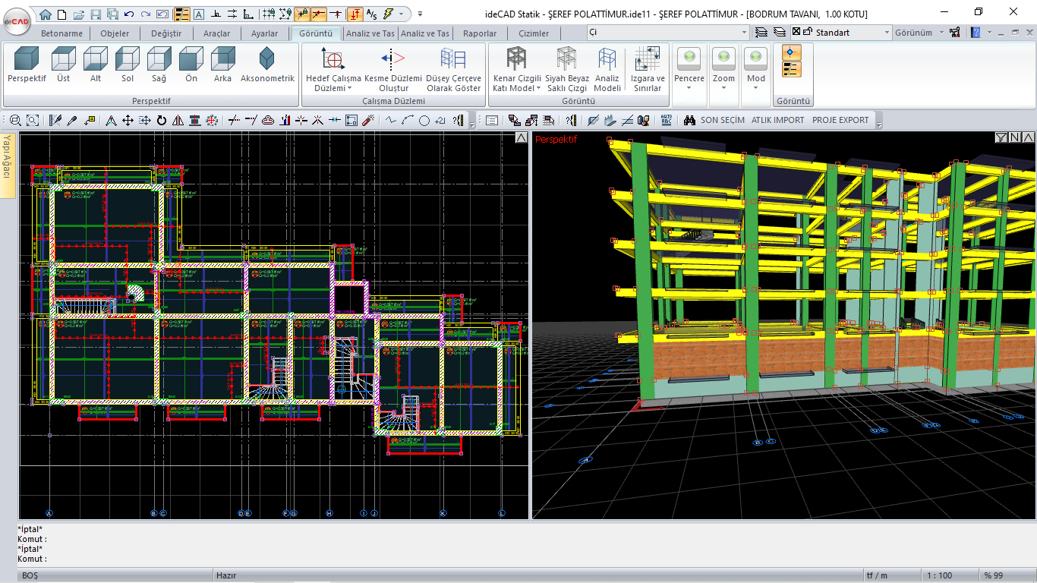This screenshot has height=583, width=1037.
Task: Select the Aksonometrik view
Action: coord(267,65)
